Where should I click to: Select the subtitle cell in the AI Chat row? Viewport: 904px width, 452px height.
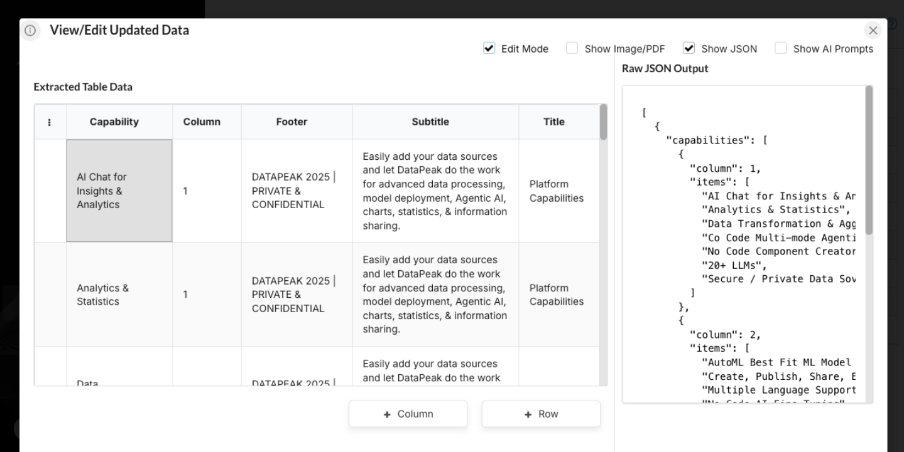435,191
